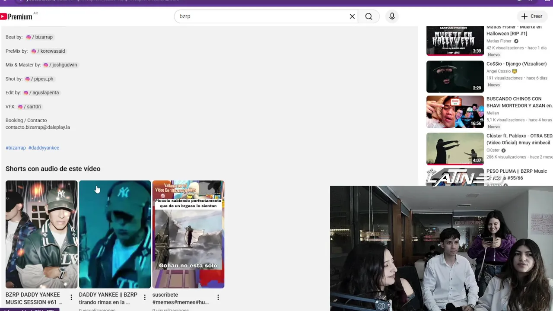Start voice search with the microphone
This screenshot has height=311, width=553.
coord(392,16)
